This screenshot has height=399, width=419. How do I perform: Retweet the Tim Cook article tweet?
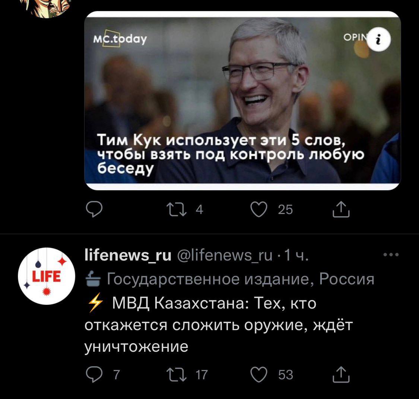click(x=177, y=210)
